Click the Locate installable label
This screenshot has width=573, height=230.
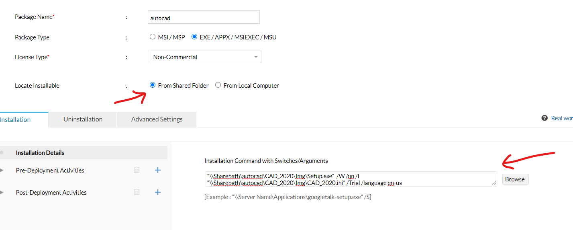[37, 86]
